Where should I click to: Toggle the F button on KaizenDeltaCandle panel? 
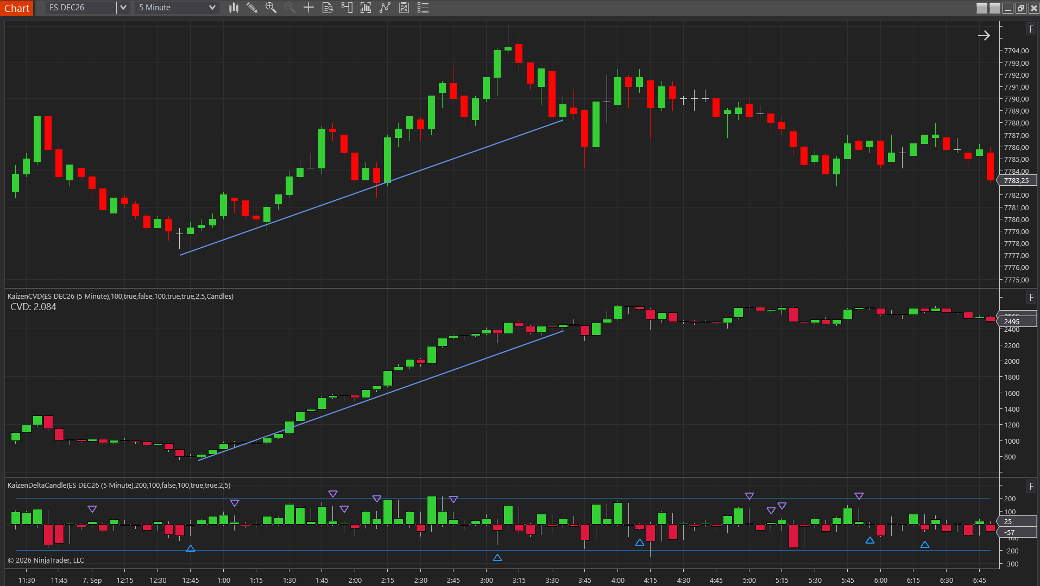tap(1031, 487)
